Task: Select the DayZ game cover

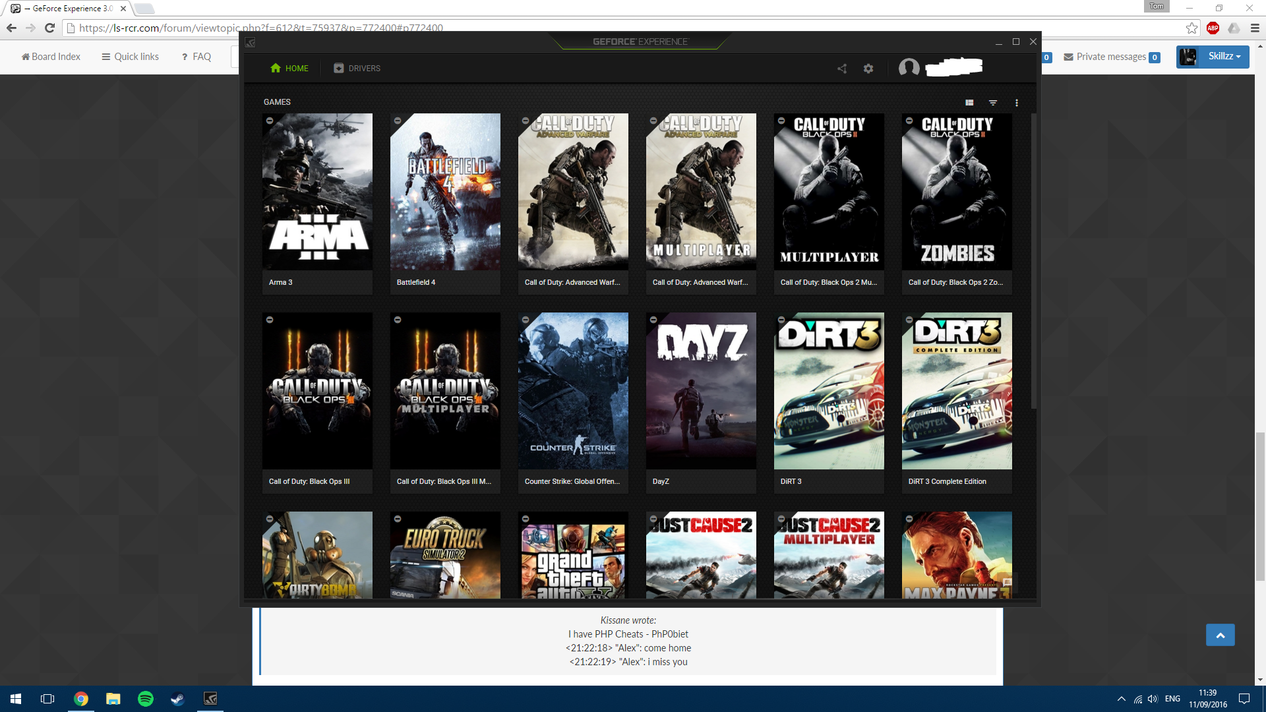Action: click(x=701, y=391)
